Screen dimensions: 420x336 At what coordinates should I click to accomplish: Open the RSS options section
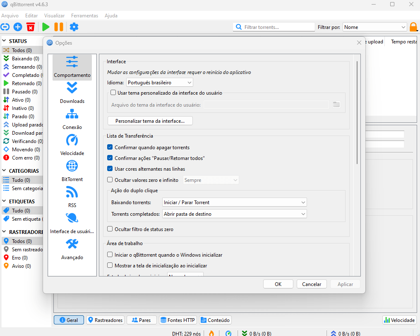click(72, 197)
